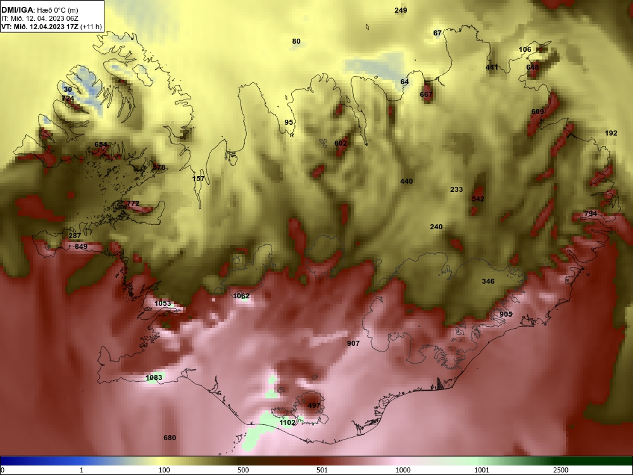
Task: Click the map value 440
Action: pyautogui.click(x=406, y=181)
